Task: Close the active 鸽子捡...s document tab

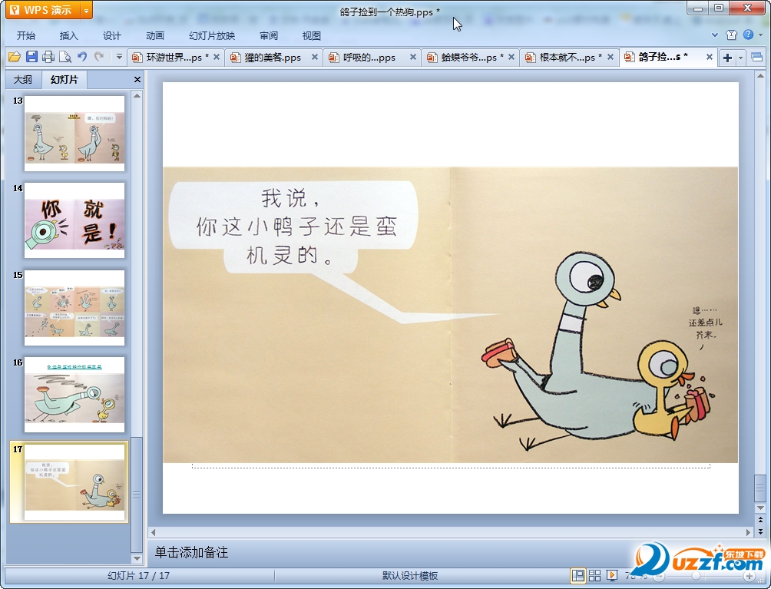Action: [x=710, y=57]
